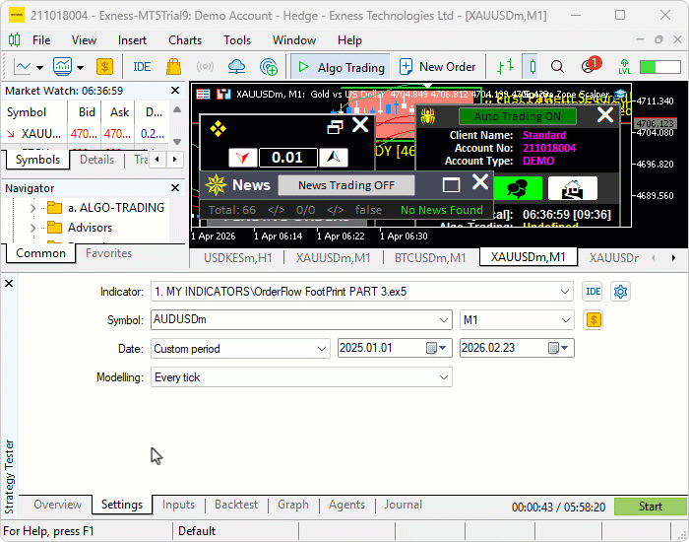Toggle the Auto Trading ON button
Screen dimensions: 689x542
coord(517,116)
